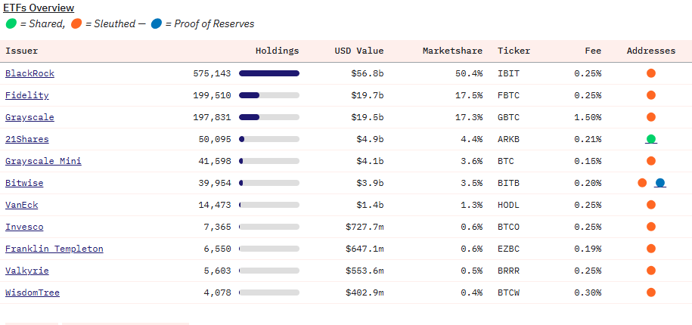Click Grayscale Mini's orange address dot
692x325 pixels.
(x=650, y=161)
